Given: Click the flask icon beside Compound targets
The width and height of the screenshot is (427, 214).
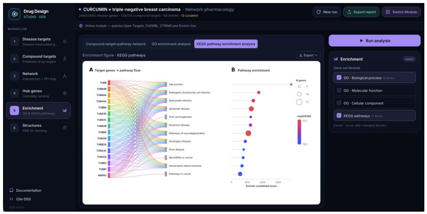Looking at the screenshot, I should pos(65,59).
